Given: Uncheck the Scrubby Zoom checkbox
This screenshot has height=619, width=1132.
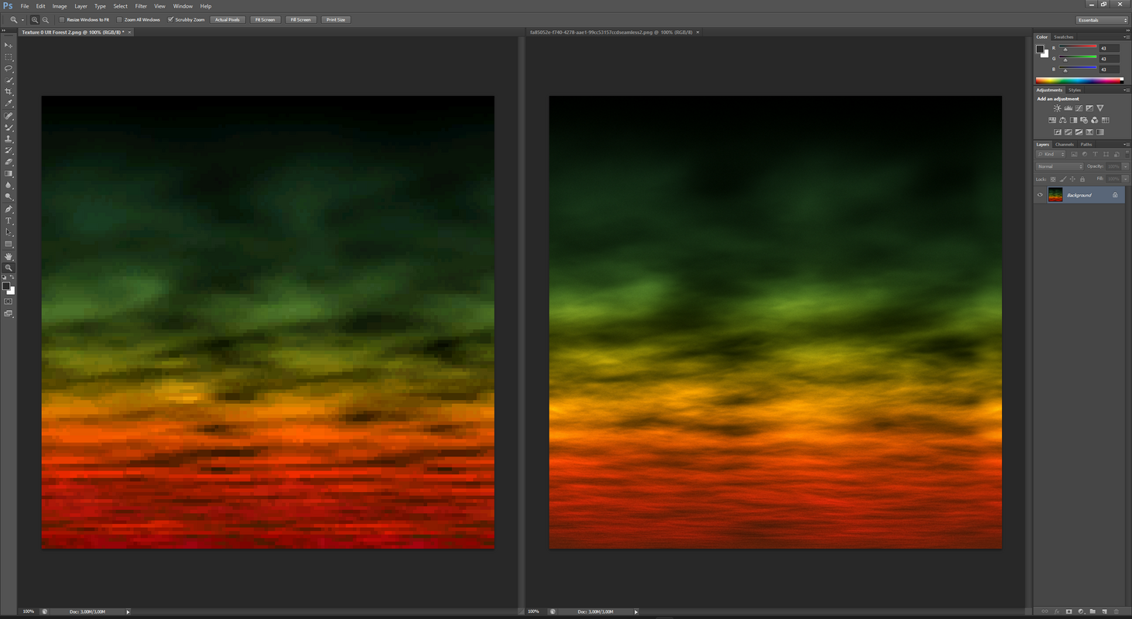Looking at the screenshot, I should (x=170, y=19).
